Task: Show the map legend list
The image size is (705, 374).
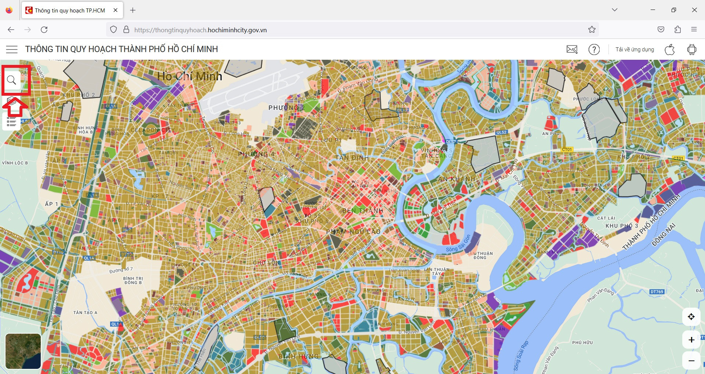Action: pos(12,122)
